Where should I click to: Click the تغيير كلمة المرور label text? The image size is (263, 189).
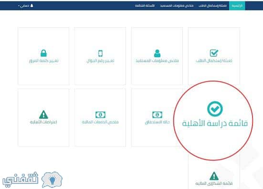click(x=44, y=61)
